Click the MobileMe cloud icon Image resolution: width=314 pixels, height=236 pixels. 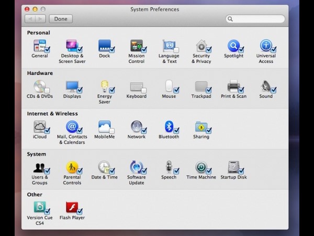click(104, 126)
